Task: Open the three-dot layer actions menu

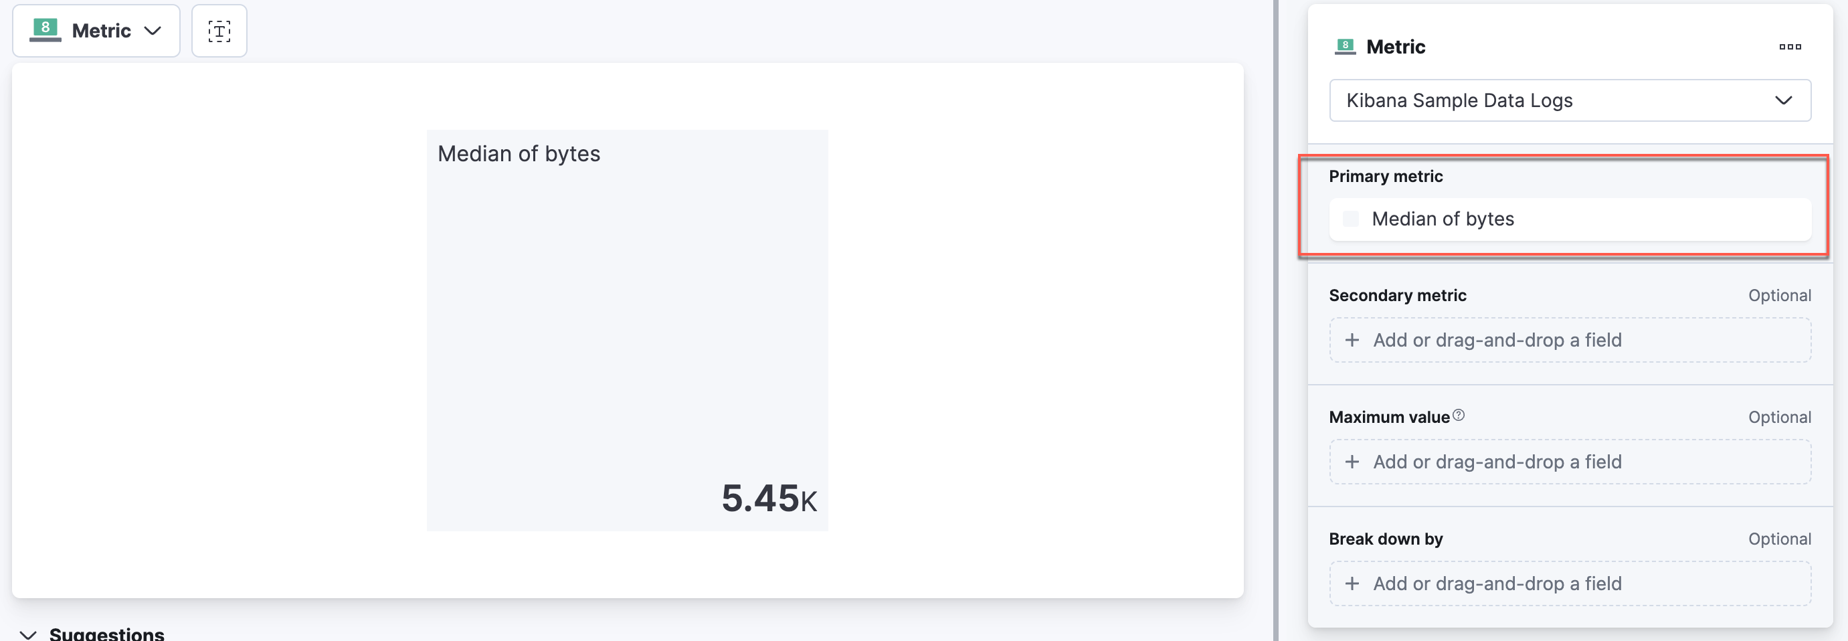Action: (1790, 47)
